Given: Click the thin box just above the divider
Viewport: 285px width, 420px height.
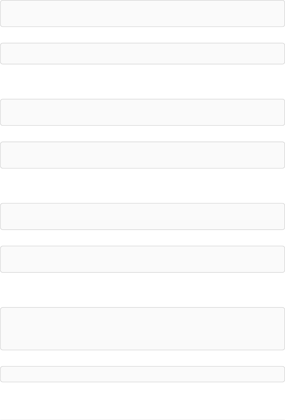Looking at the screenshot, I should 142,374.
